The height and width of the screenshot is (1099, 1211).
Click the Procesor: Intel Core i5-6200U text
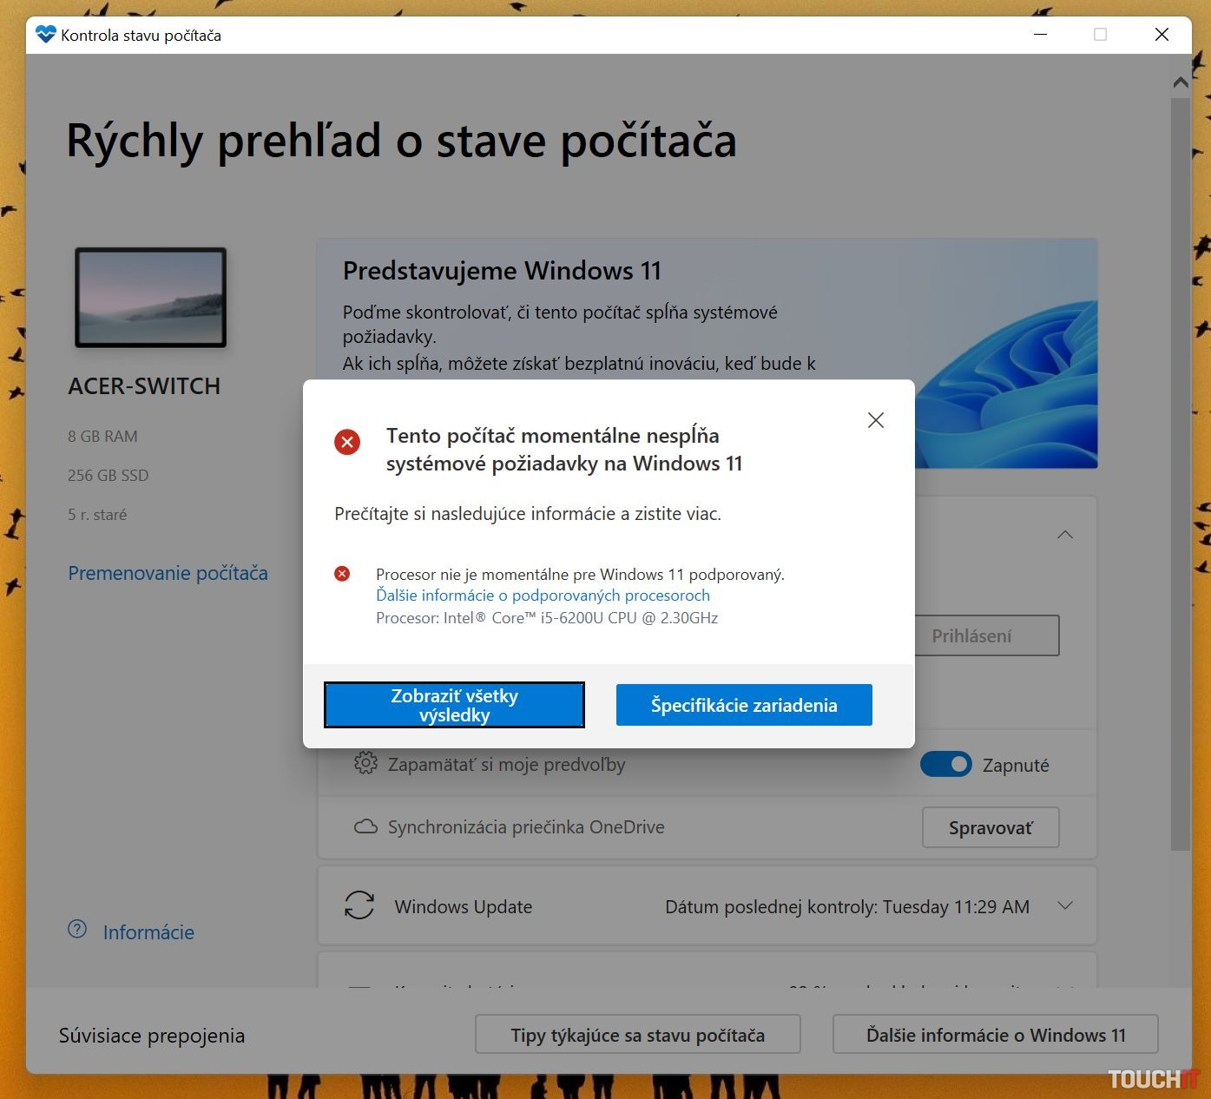coord(547,618)
